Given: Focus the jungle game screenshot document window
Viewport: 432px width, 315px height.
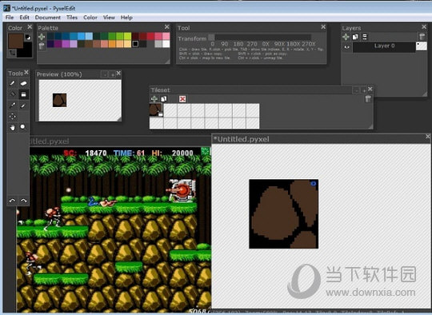Looking at the screenshot, I should 120,142.
